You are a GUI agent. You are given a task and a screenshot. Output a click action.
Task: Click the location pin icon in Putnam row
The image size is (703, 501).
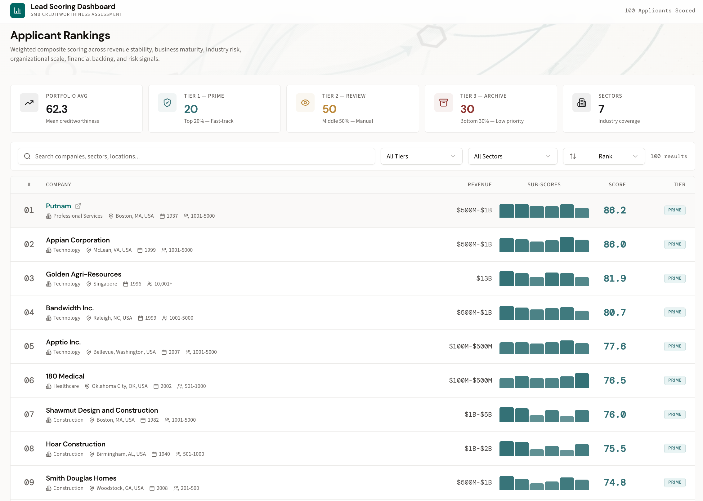click(111, 216)
